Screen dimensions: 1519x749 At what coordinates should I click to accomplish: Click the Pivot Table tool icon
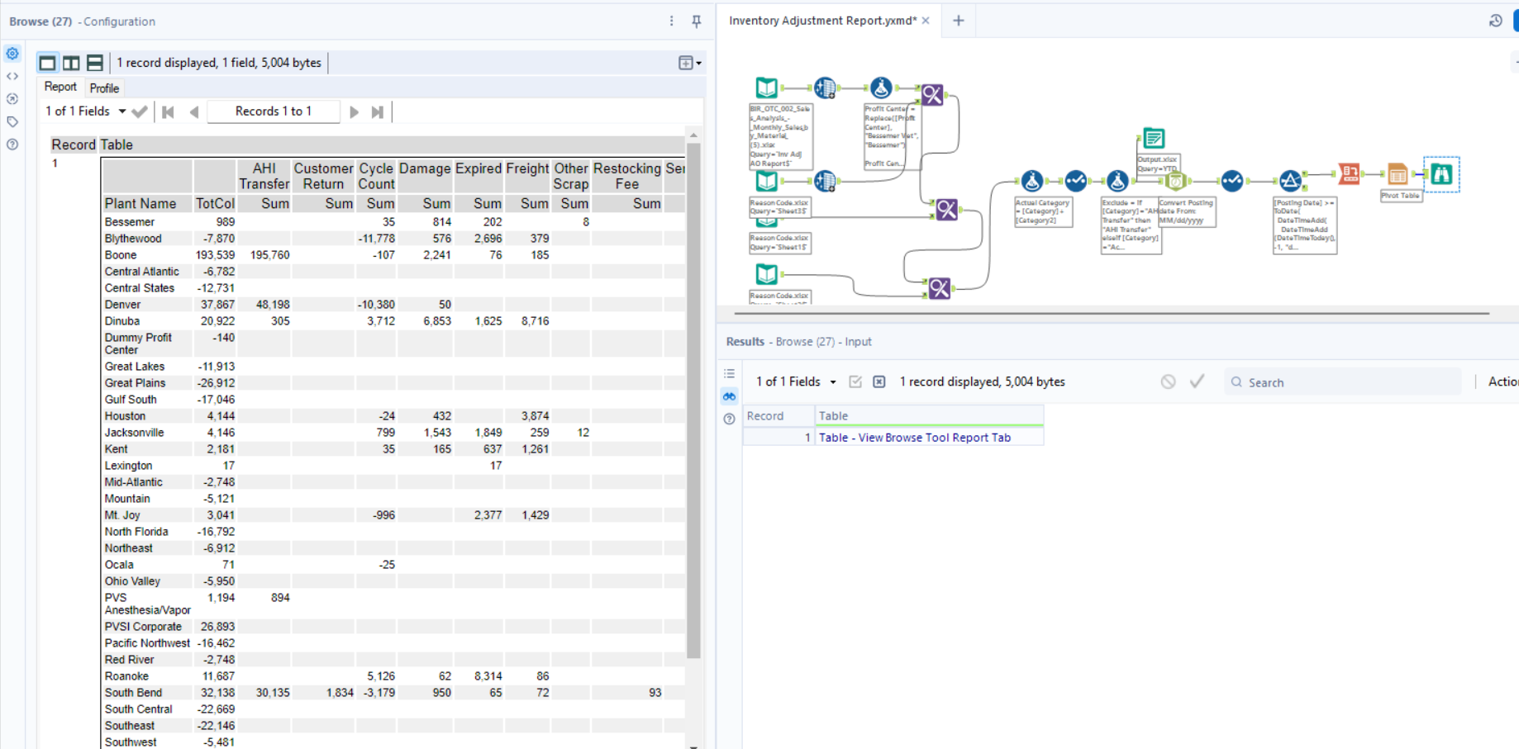coord(1398,174)
